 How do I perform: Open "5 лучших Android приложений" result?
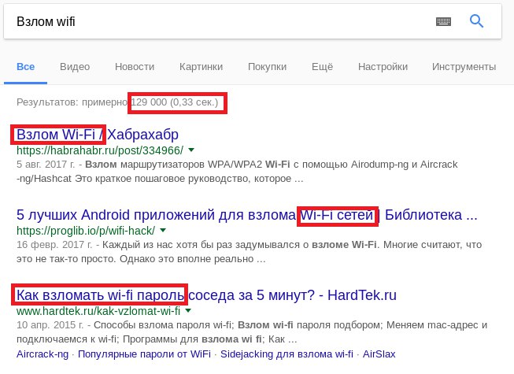(247, 215)
